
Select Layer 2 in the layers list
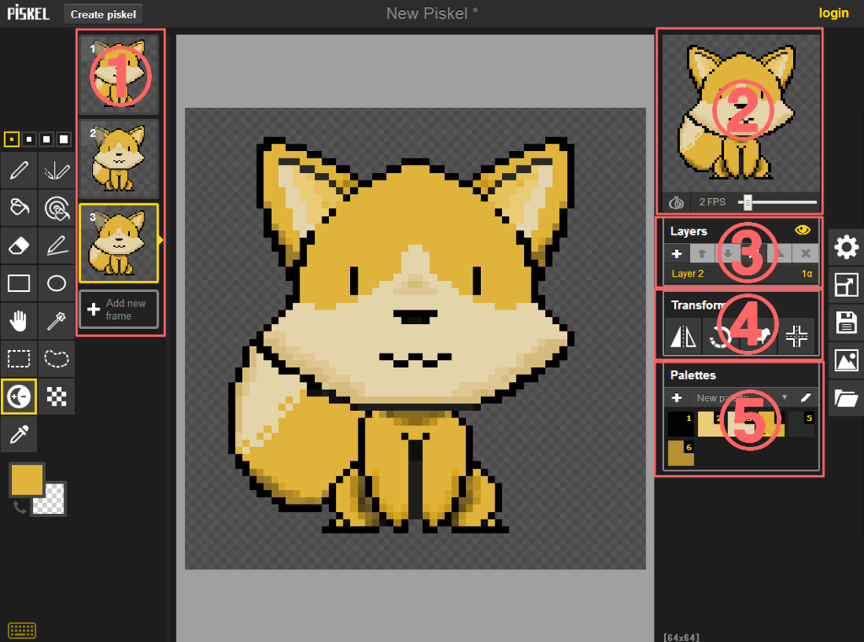pyautogui.click(x=741, y=274)
